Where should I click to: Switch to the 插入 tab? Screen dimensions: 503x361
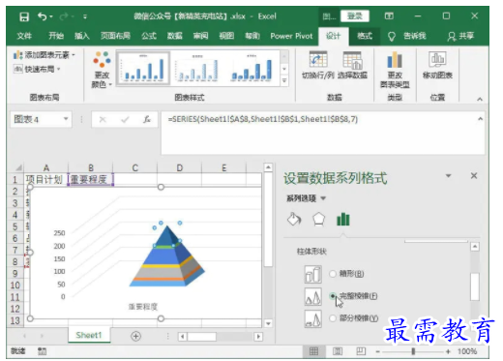pyautogui.click(x=82, y=36)
